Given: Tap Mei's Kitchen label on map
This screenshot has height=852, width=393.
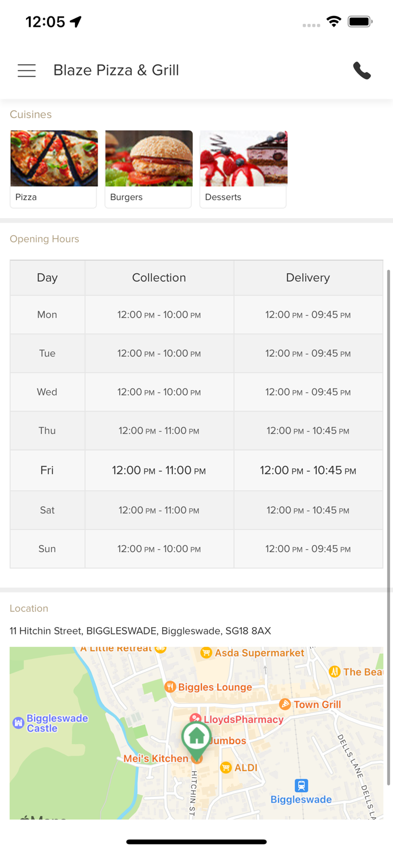Looking at the screenshot, I should [155, 759].
